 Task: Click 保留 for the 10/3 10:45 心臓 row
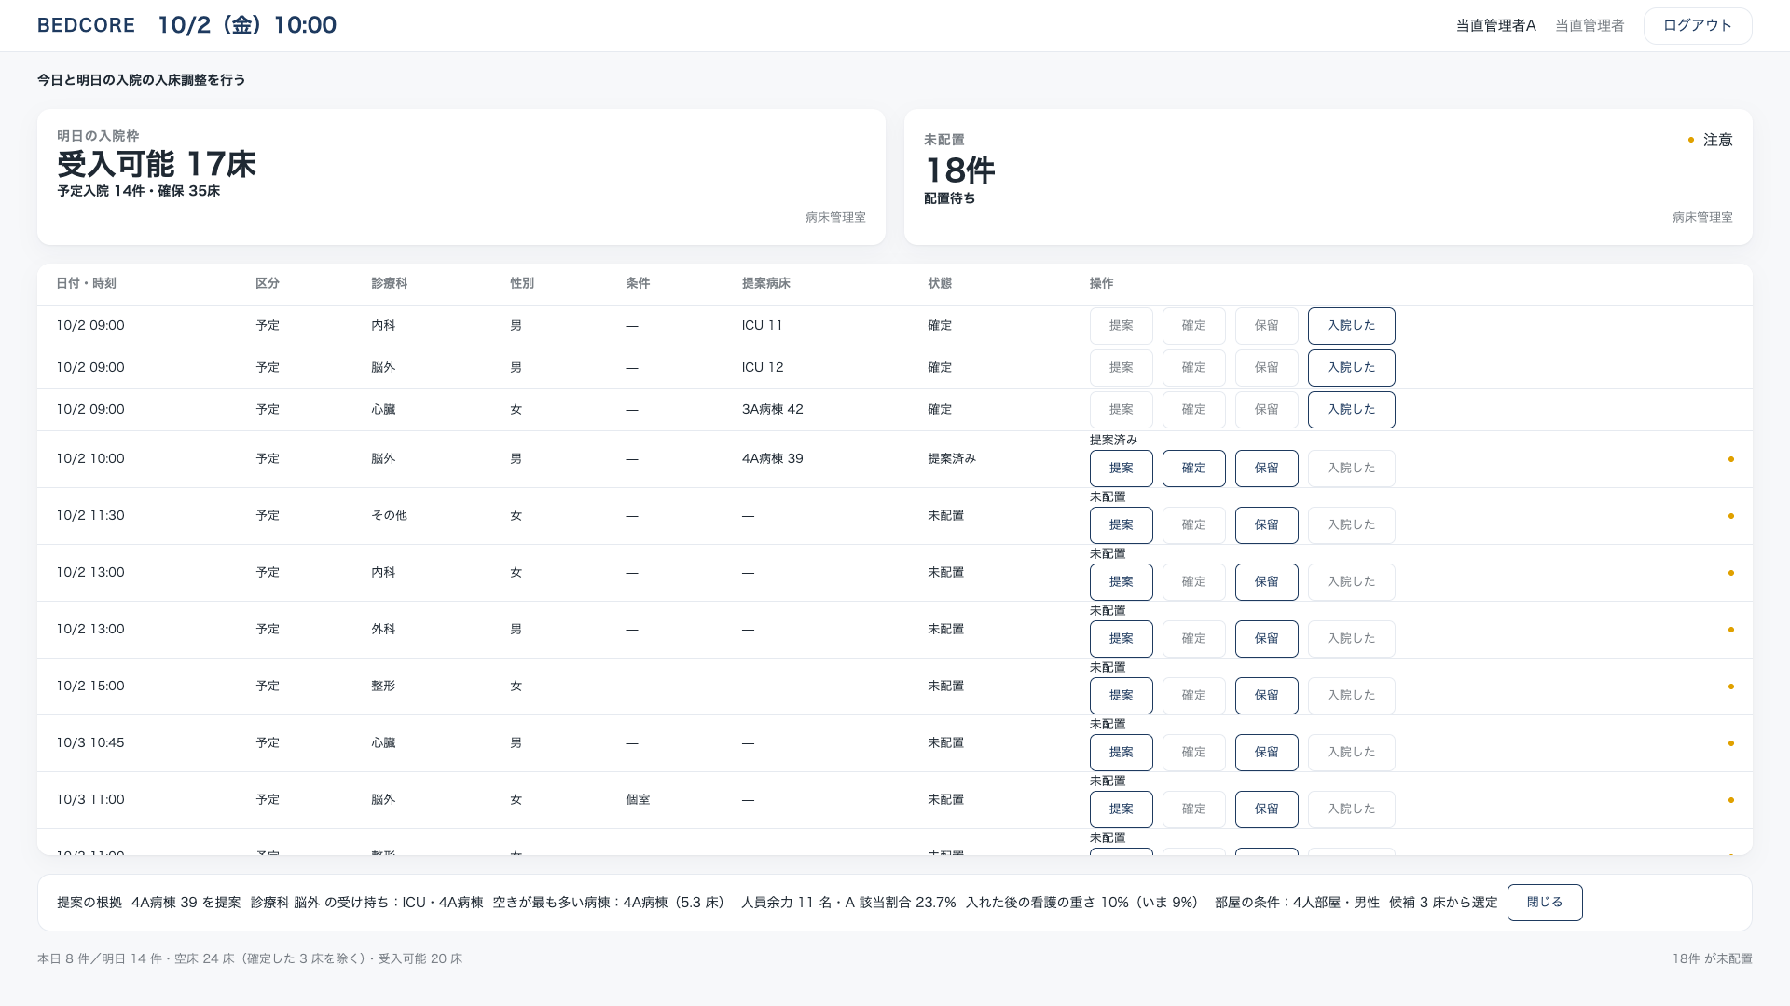[1266, 753]
